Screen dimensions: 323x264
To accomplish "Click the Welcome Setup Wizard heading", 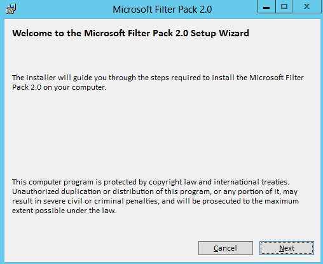I will point(130,33).
